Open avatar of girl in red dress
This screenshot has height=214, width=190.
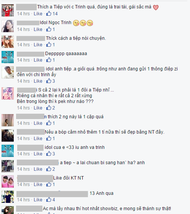8,10
